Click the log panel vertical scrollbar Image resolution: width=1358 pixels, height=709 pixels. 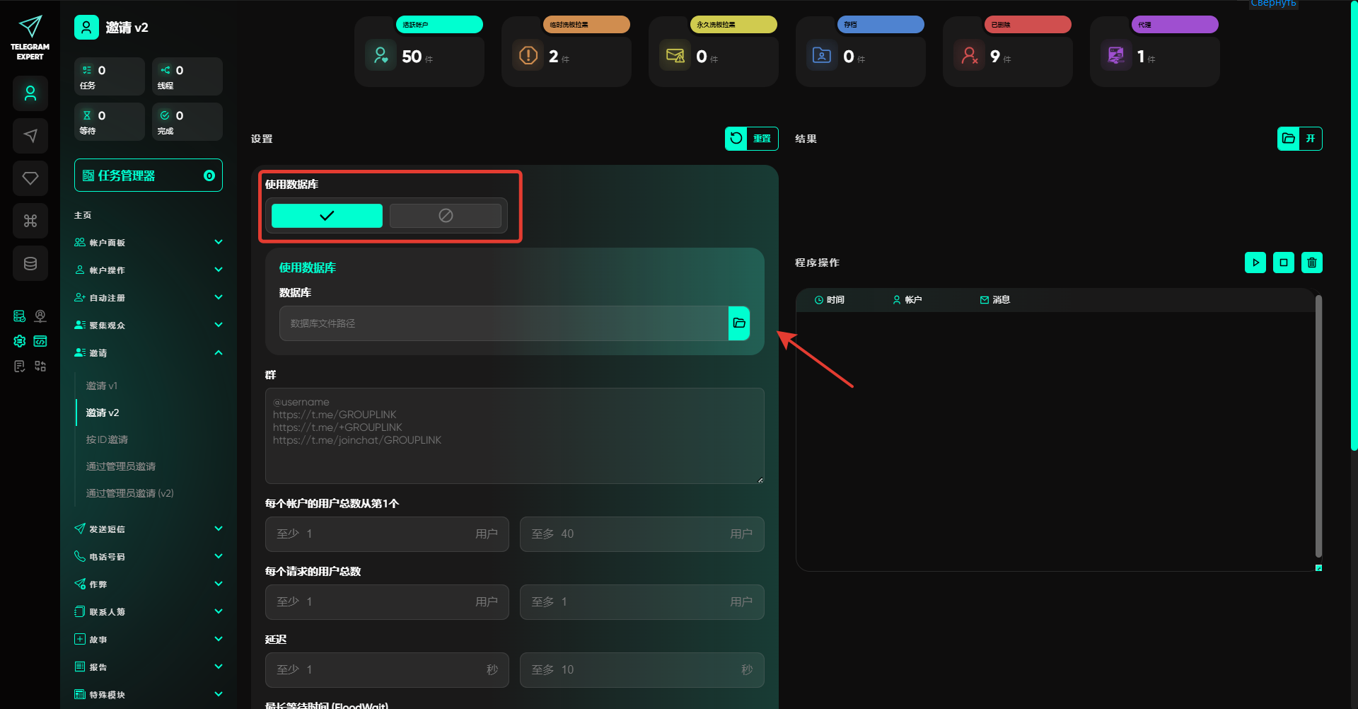click(x=1318, y=425)
